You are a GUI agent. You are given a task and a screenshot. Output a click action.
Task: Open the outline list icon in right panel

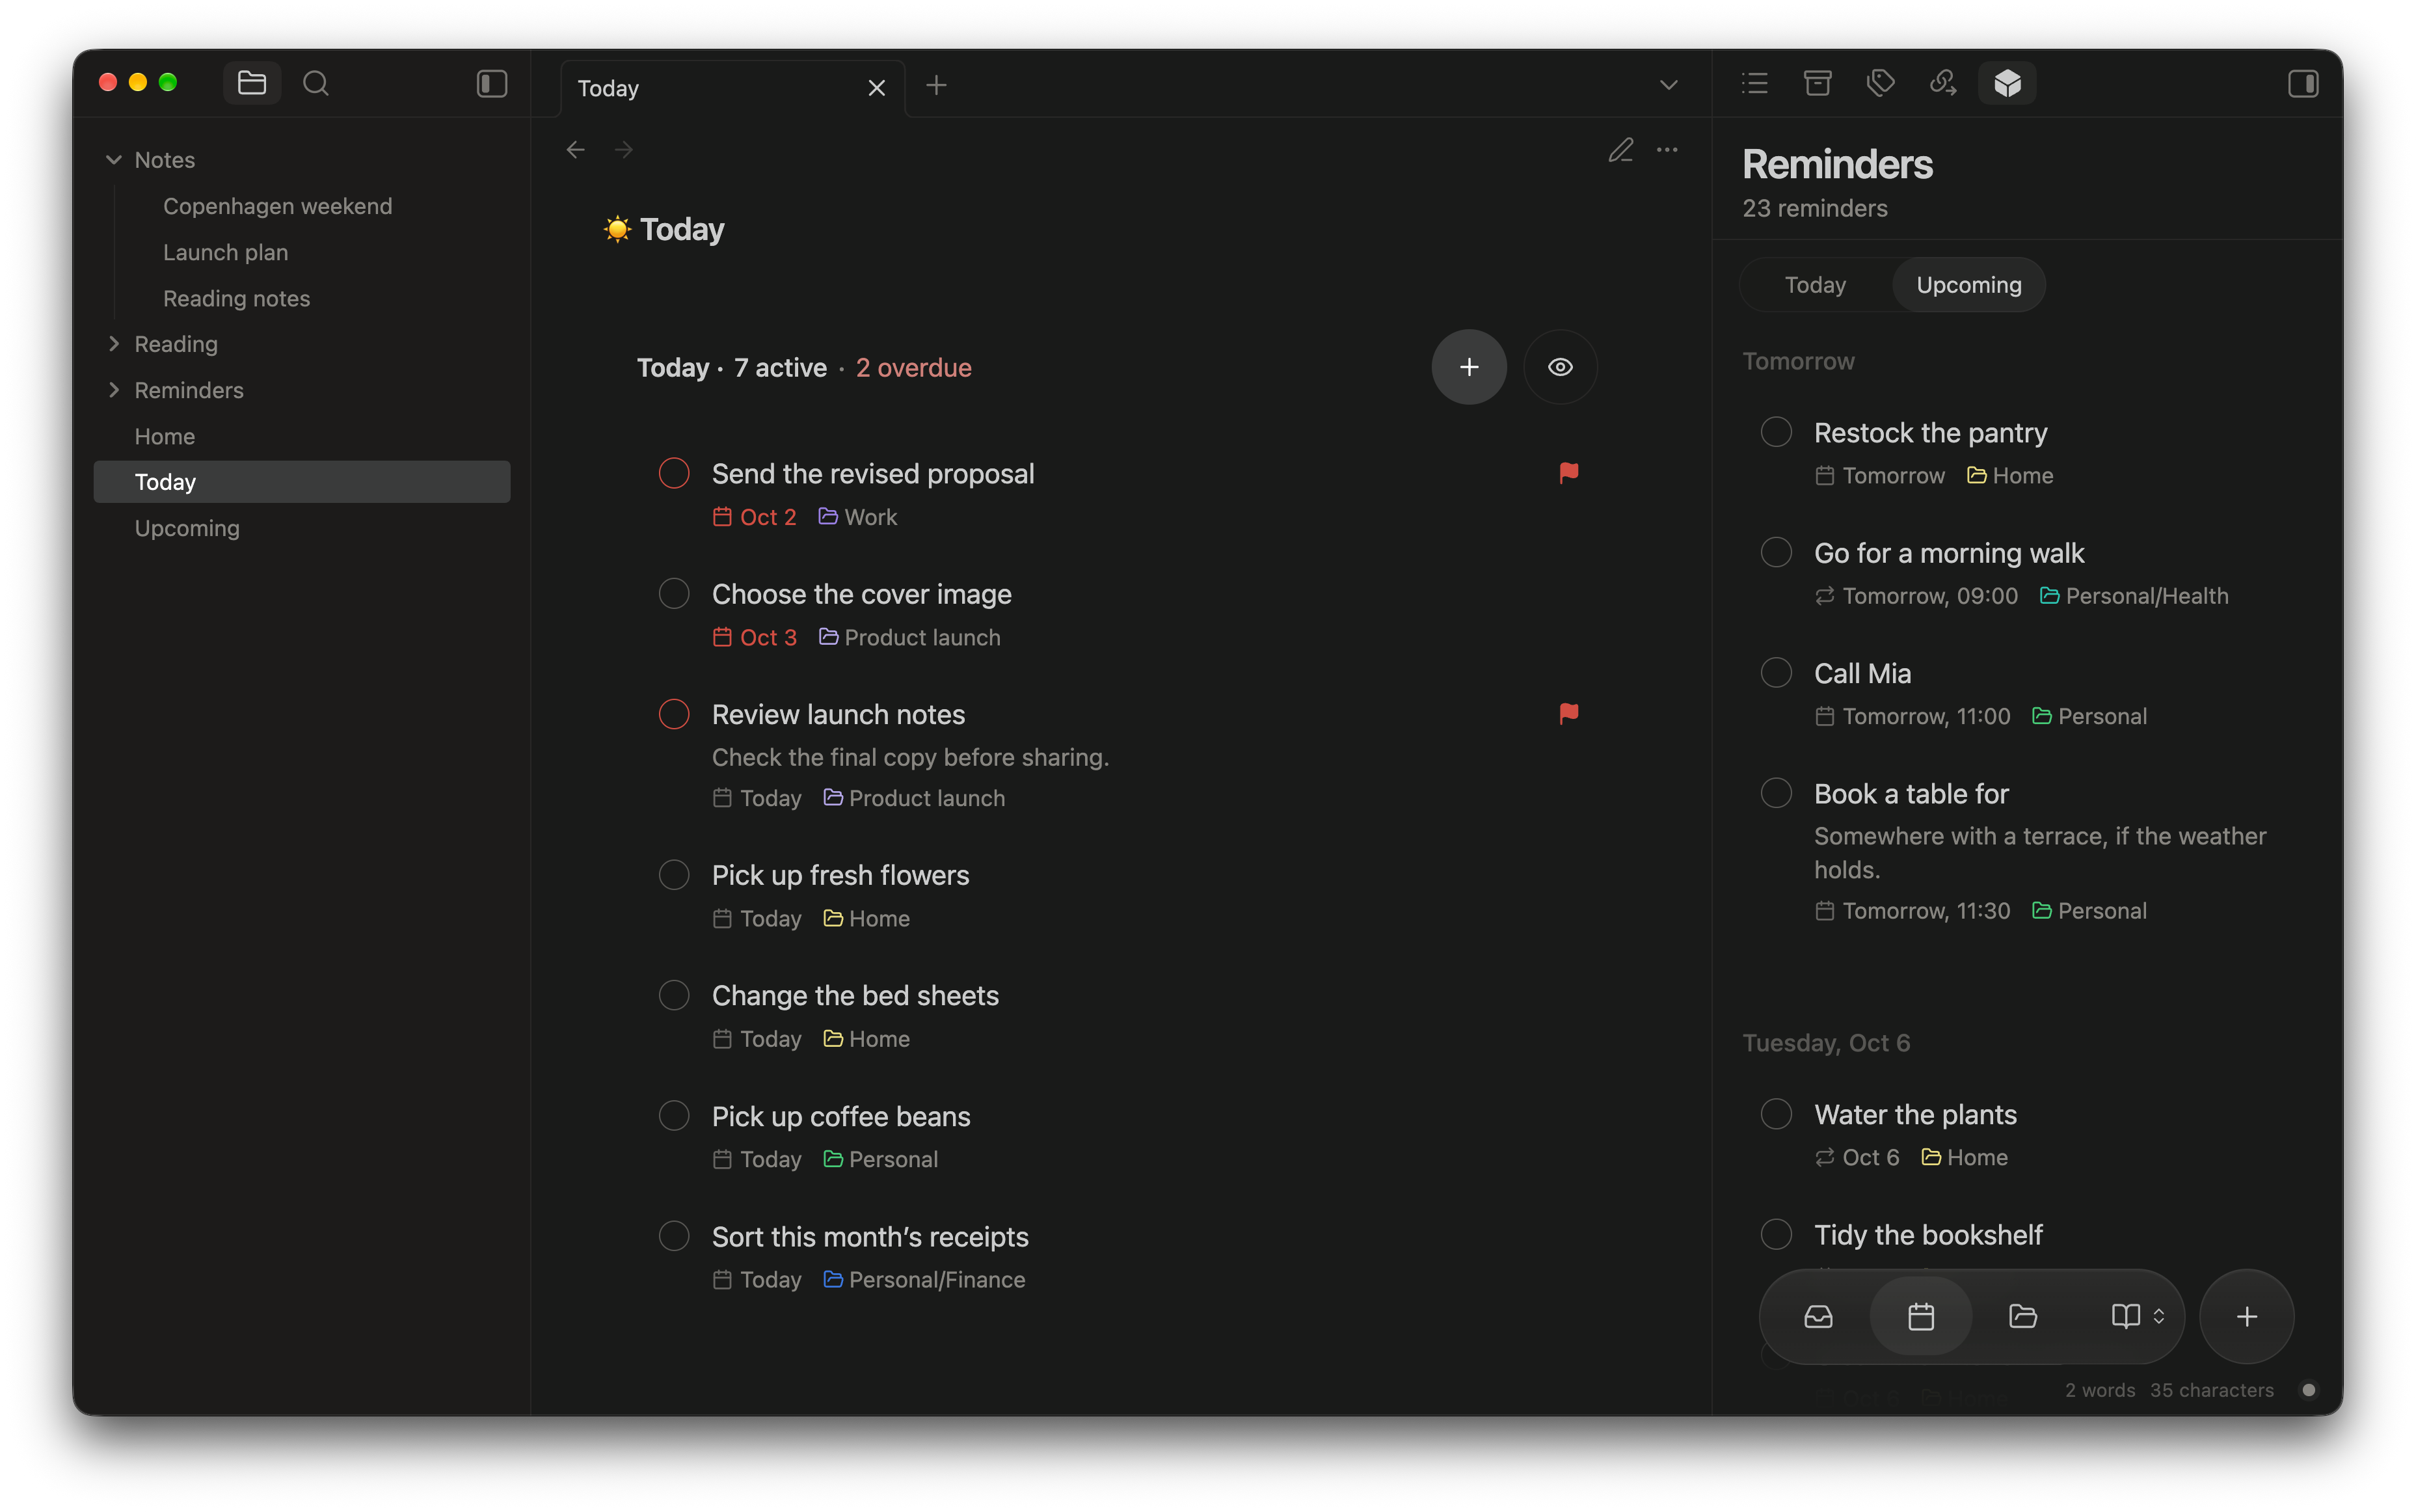1754,83
